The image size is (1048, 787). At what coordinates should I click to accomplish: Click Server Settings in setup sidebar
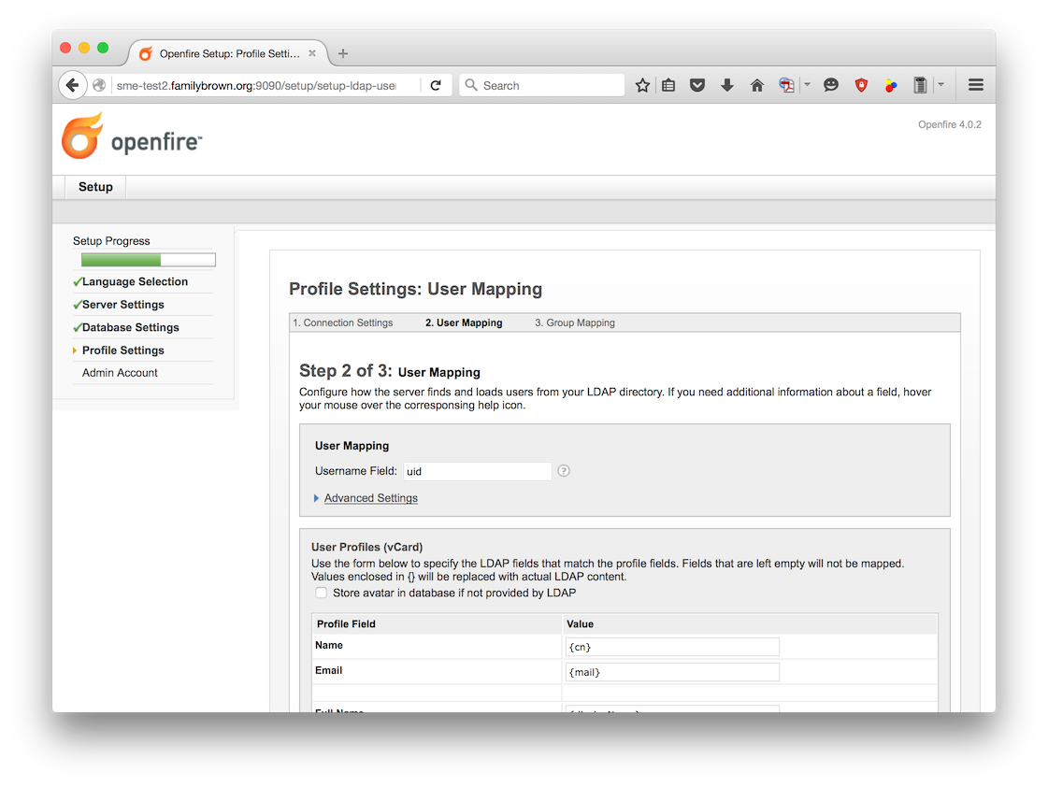[x=123, y=305]
